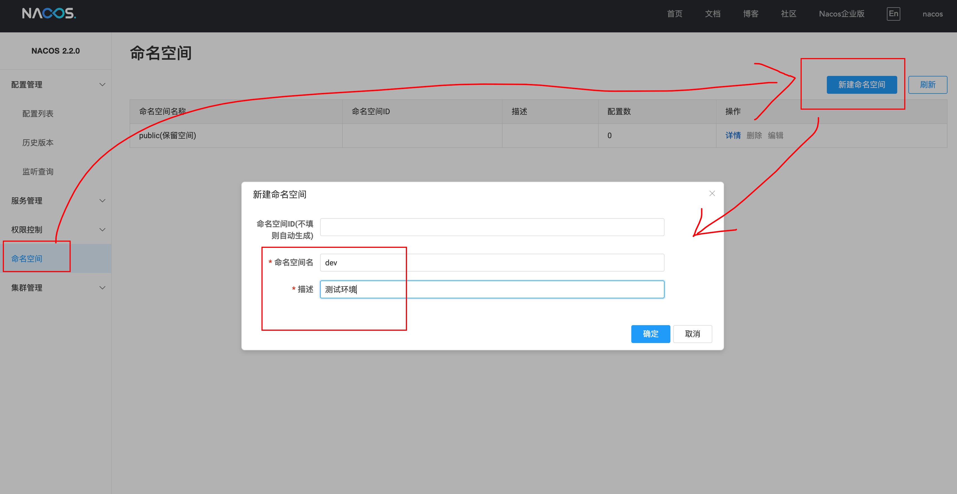Close the new namespace dialog
The height and width of the screenshot is (494, 957).
712,193
